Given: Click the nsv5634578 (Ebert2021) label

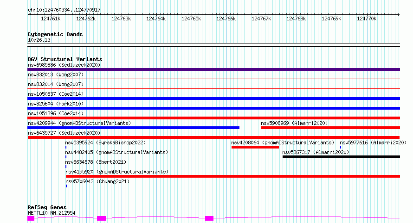Looking at the screenshot, I should pos(96,162).
